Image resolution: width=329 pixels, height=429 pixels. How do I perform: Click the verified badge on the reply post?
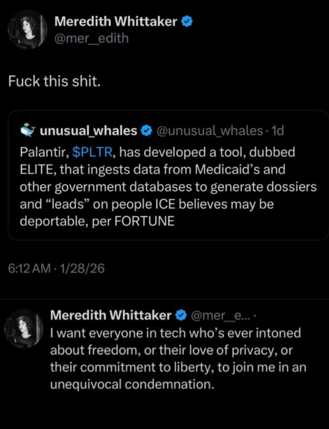pos(181,316)
